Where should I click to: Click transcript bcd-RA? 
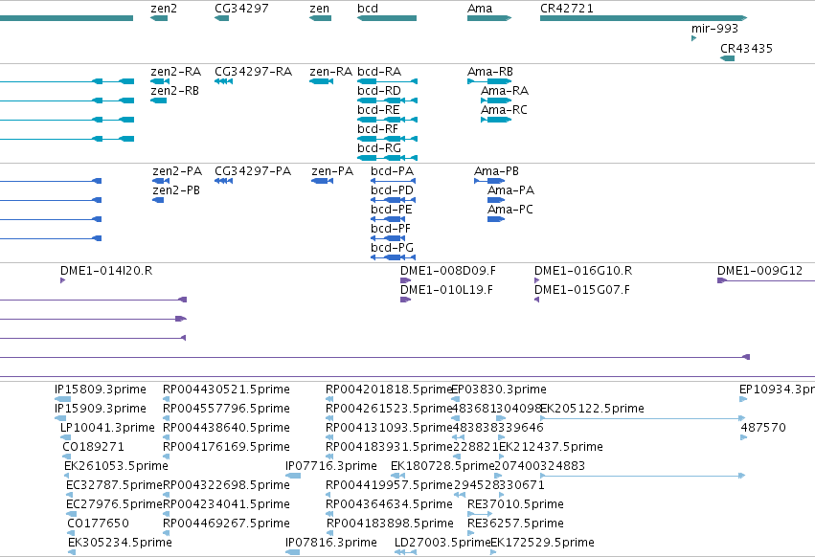tap(387, 81)
